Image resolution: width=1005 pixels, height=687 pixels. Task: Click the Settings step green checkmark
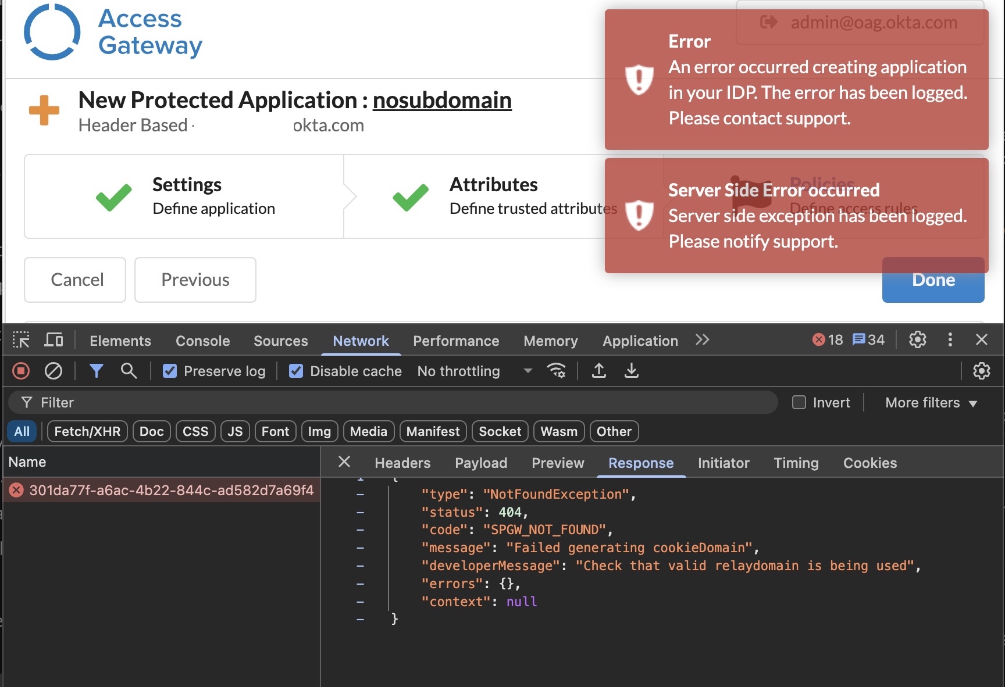click(x=114, y=197)
